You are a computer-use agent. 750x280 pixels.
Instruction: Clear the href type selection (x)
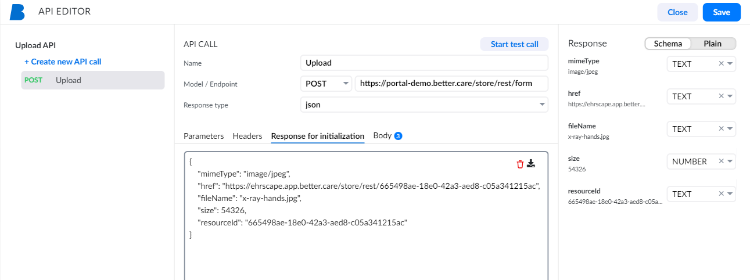point(721,96)
